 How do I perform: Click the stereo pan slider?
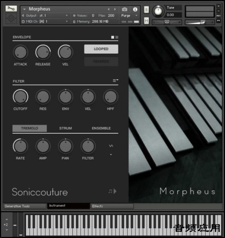tap(167, 22)
